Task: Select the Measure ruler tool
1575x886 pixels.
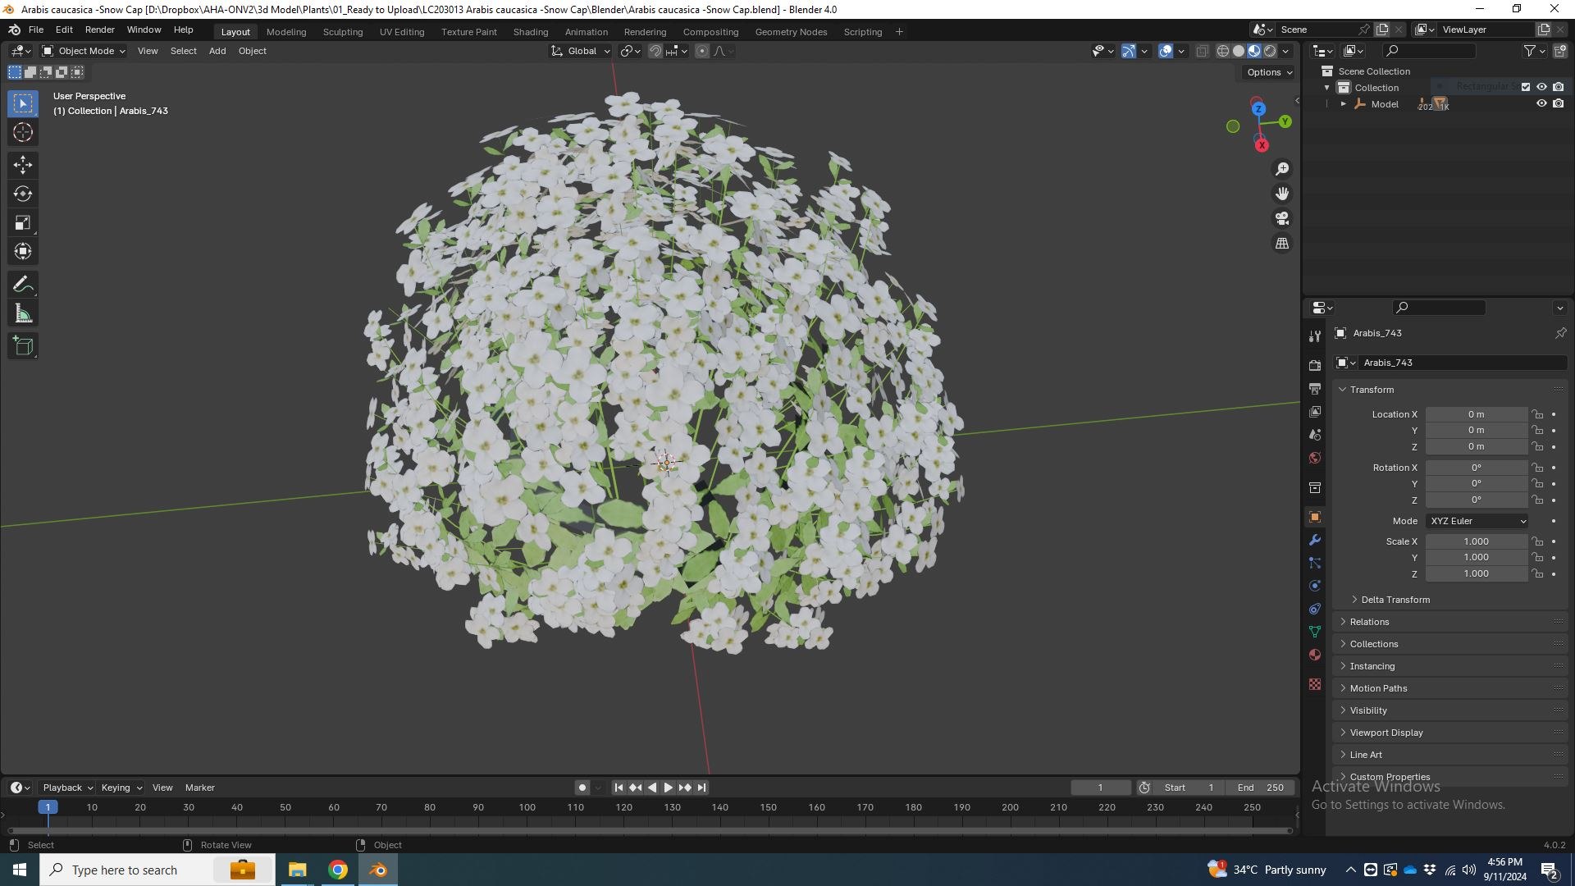Action: 23,313
